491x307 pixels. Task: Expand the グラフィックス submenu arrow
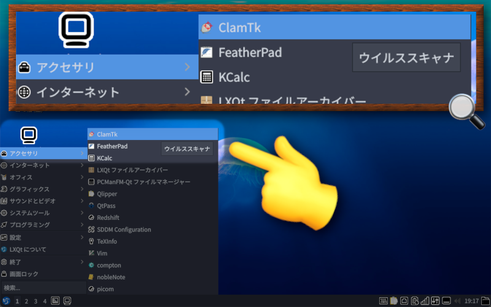coord(82,189)
